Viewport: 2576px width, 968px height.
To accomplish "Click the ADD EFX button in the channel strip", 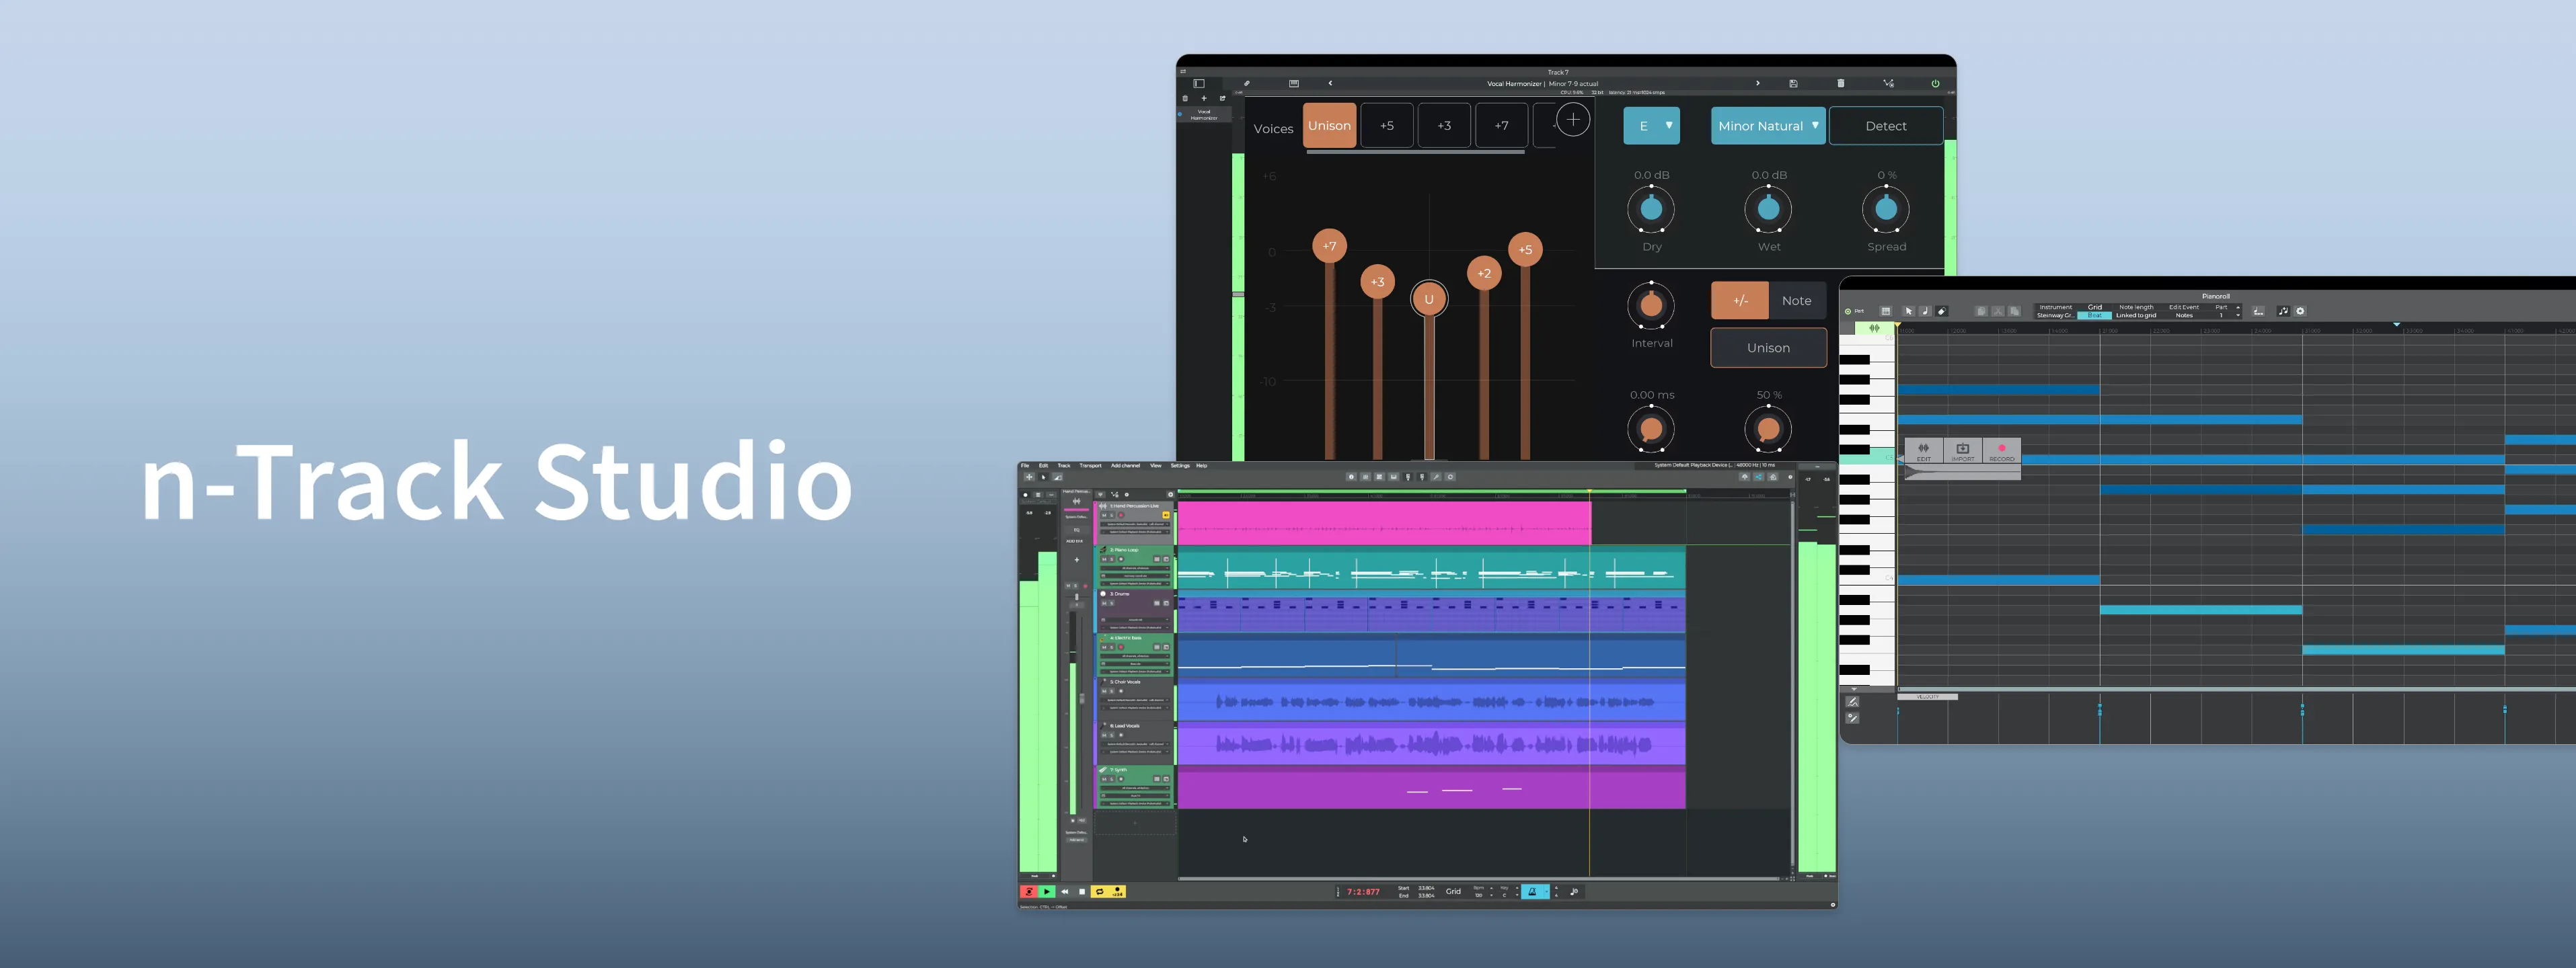I will pyautogui.click(x=1075, y=541).
